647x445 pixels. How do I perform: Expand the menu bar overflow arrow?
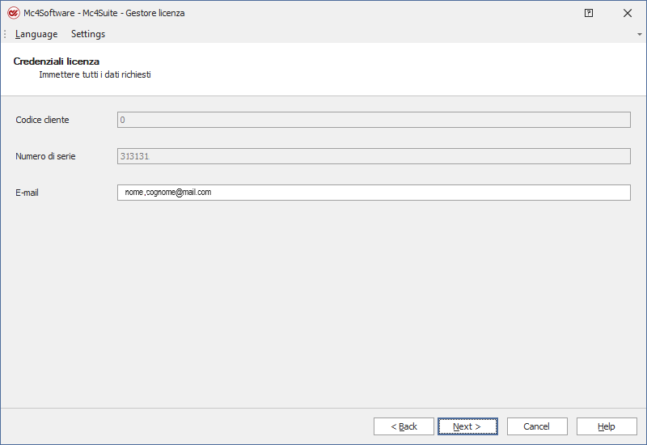(640, 35)
